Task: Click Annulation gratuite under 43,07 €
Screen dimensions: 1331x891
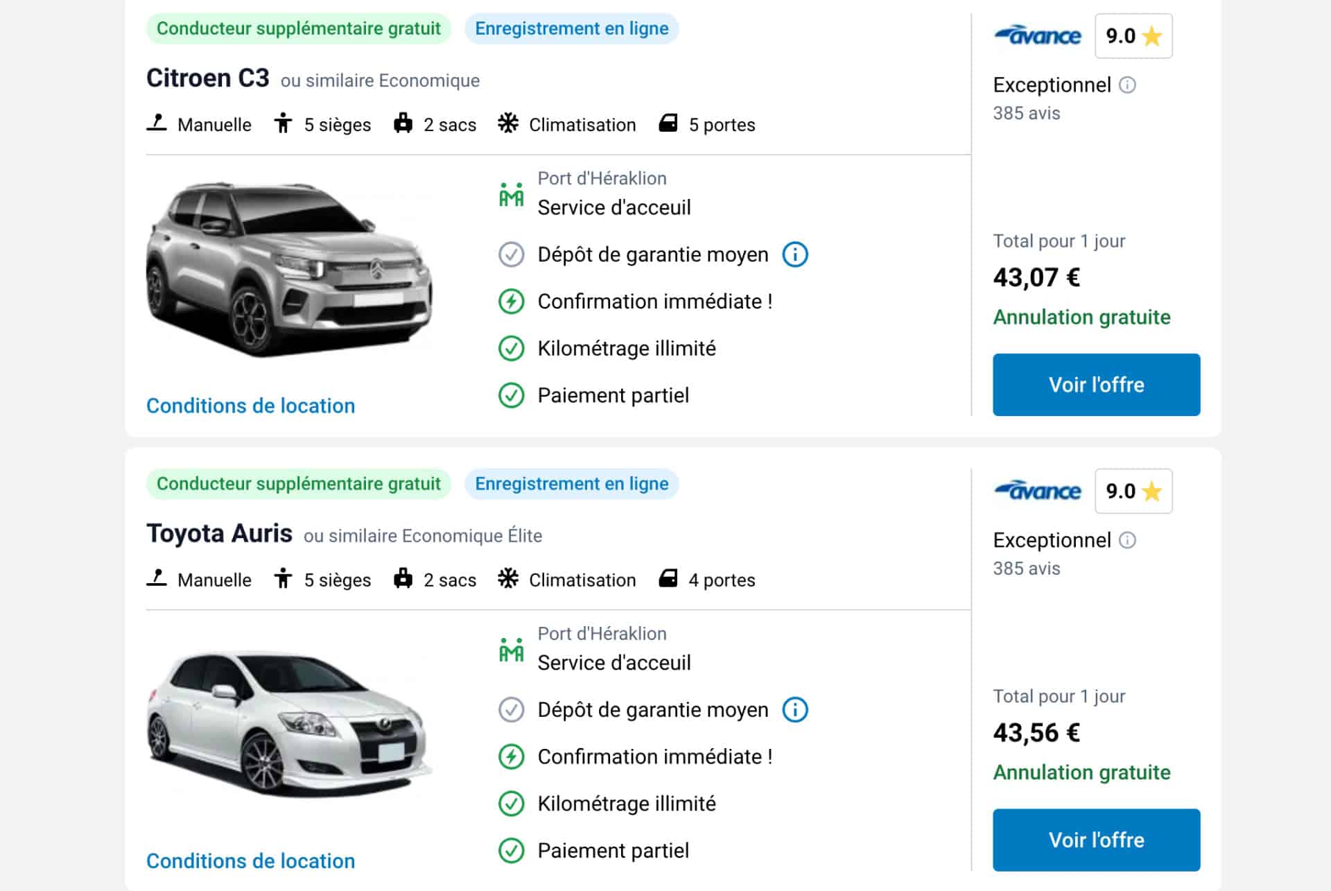Action: pyautogui.click(x=1081, y=317)
